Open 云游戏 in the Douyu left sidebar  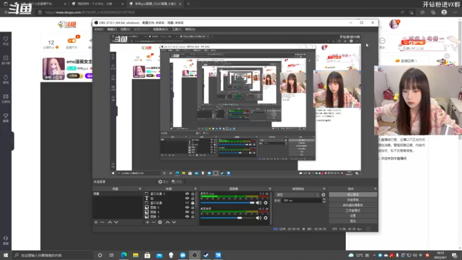point(6,98)
